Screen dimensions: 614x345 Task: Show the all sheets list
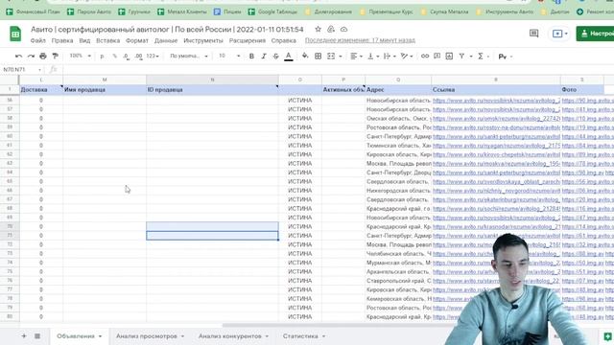(37, 336)
